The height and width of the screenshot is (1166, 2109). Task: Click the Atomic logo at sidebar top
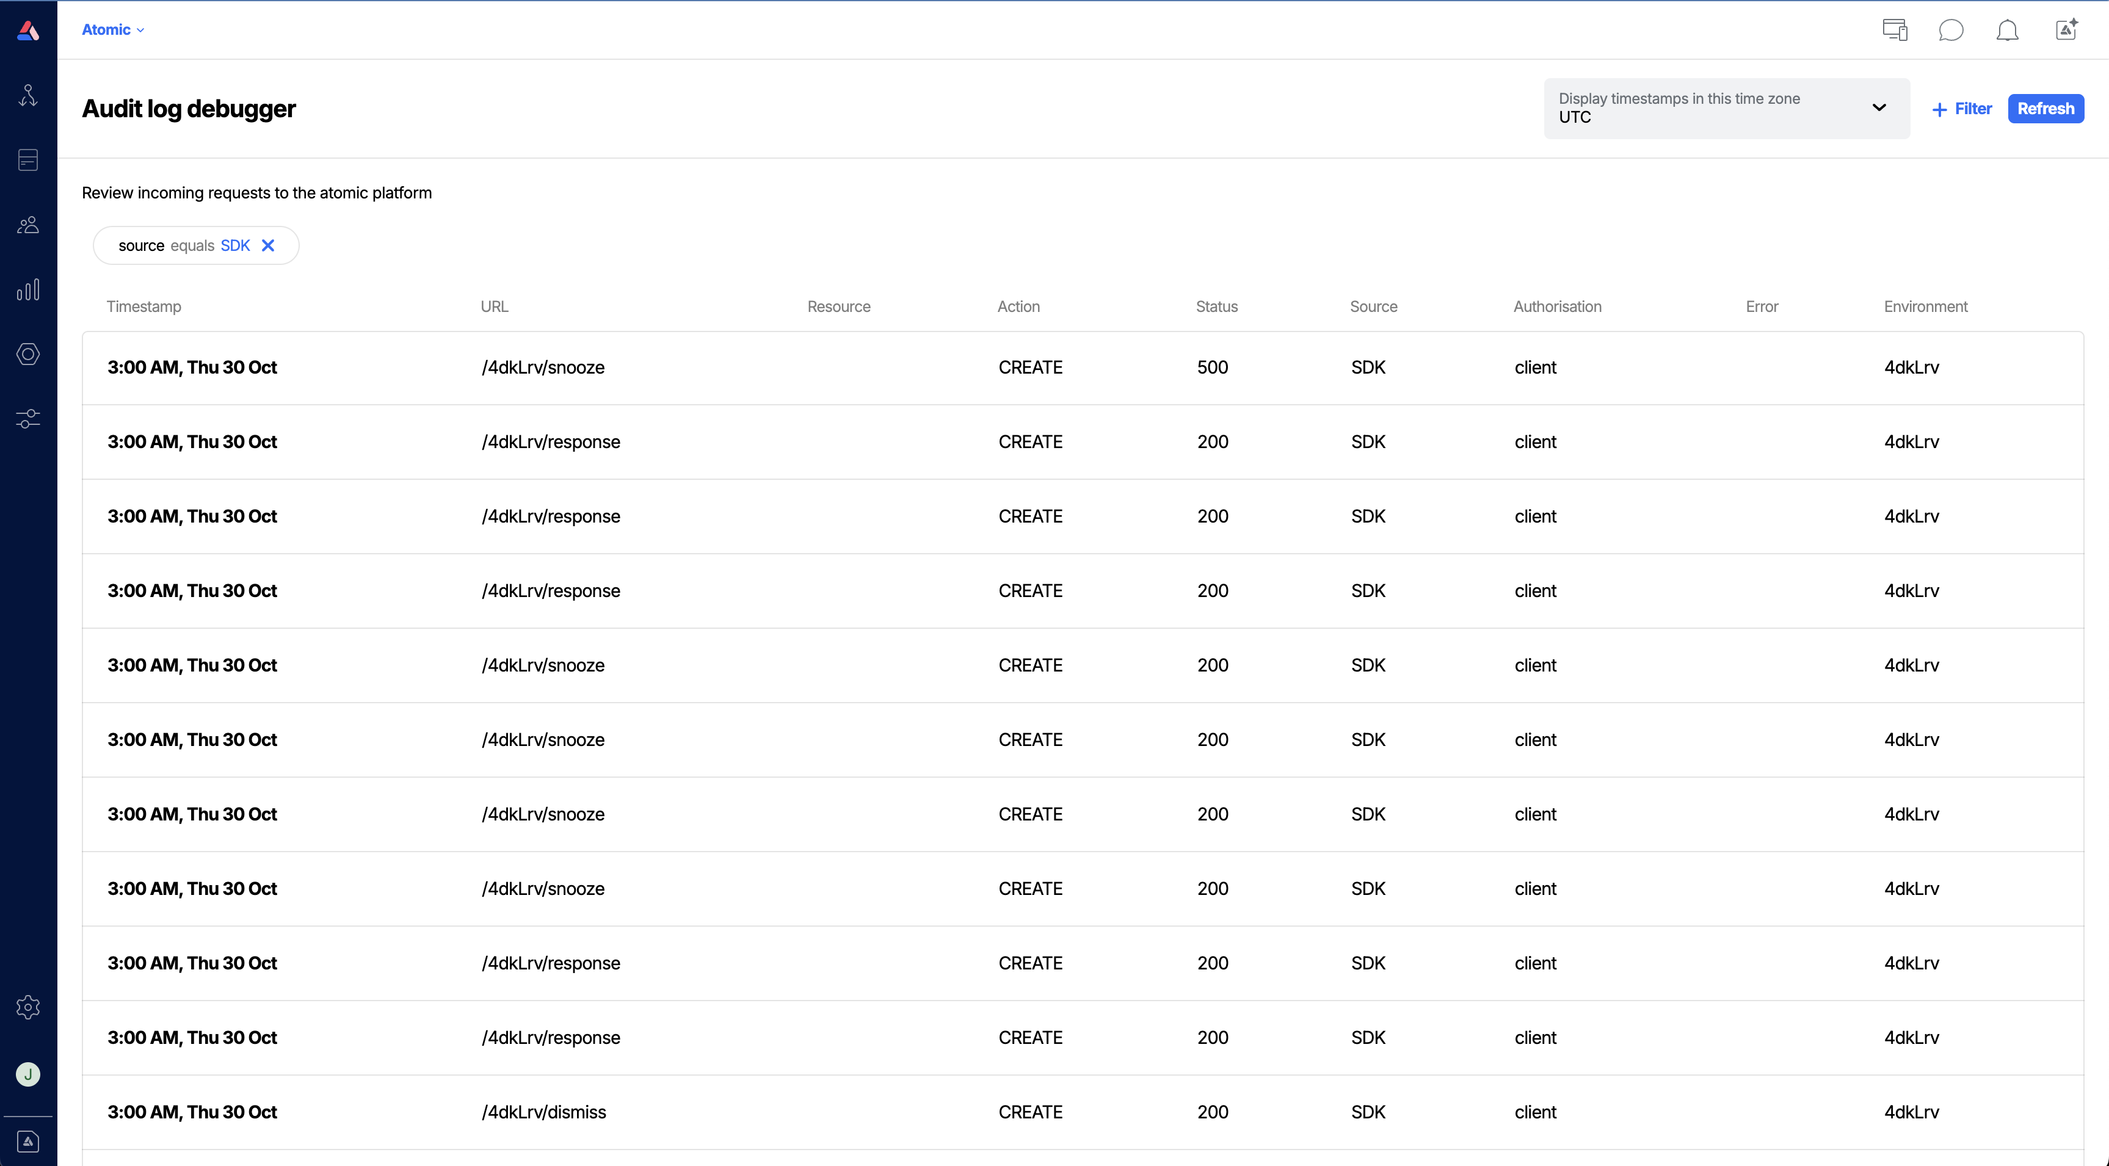(x=29, y=31)
